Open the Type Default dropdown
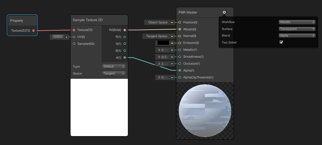Image resolution: width=322 pixels, height=145 pixels. pos(114,67)
